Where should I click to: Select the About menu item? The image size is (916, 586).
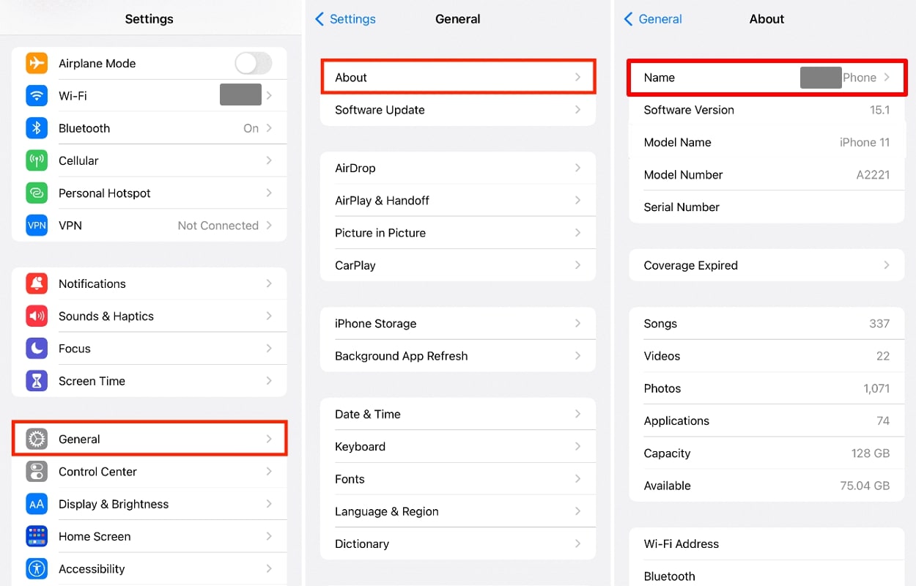tap(458, 78)
